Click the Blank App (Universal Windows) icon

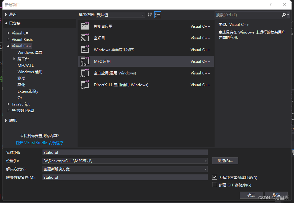click(x=85, y=73)
